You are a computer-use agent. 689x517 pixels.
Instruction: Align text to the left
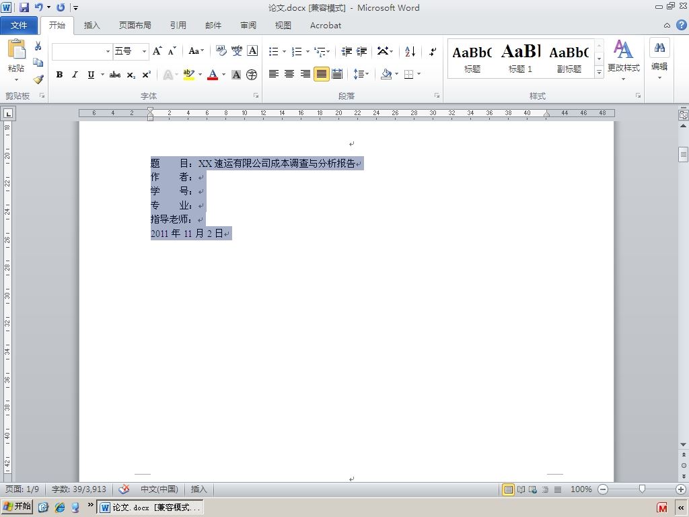274,74
